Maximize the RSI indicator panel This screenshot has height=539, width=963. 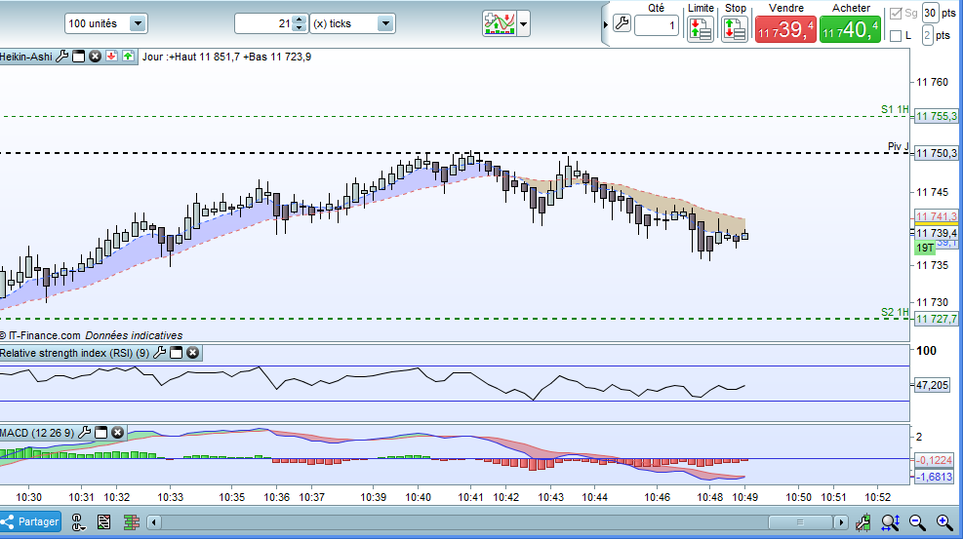click(x=177, y=353)
